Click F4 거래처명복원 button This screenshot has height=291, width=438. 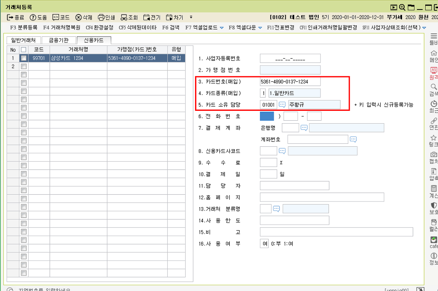[62, 27]
